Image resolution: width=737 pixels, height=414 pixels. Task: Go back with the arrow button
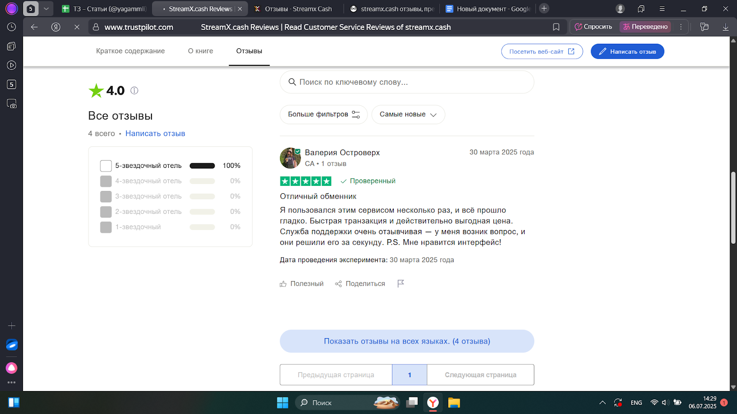click(34, 27)
